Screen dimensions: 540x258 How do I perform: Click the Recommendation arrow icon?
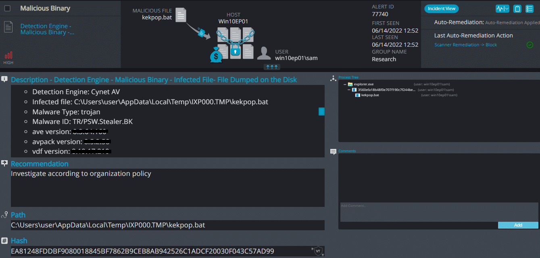click(x=4, y=163)
